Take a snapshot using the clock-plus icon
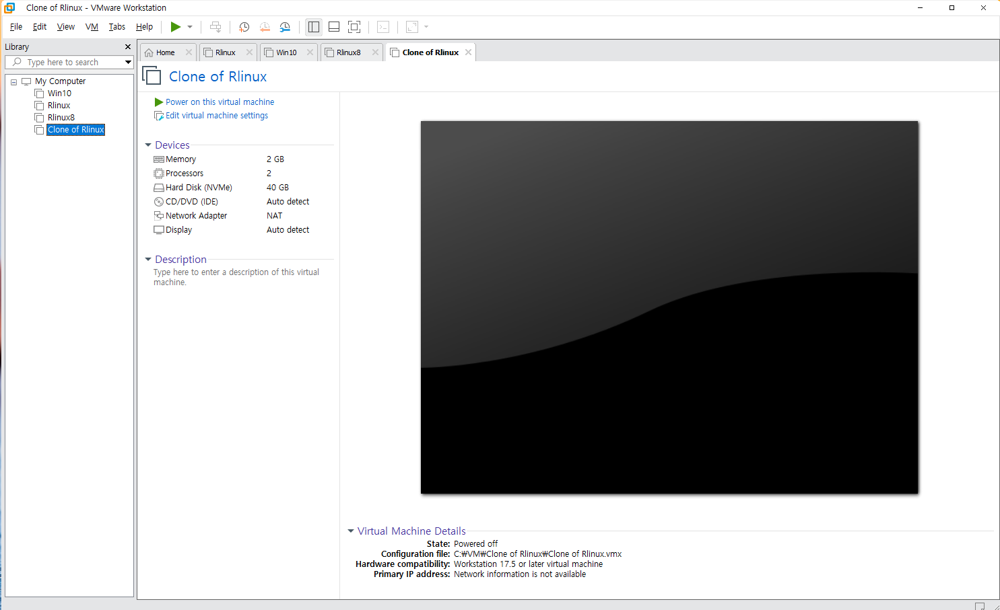Image resolution: width=1000 pixels, height=610 pixels. 244,27
